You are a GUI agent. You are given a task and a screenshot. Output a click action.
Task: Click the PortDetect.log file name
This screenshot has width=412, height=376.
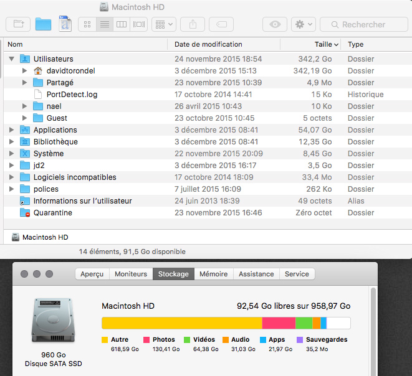click(72, 95)
